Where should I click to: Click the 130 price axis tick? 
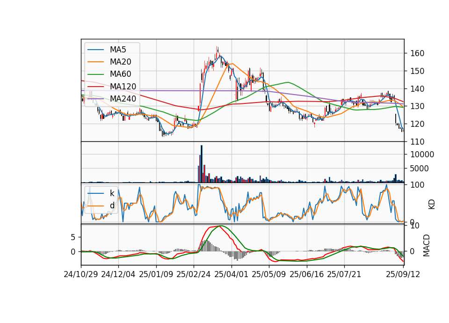pyautogui.click(x=417, y=106)
